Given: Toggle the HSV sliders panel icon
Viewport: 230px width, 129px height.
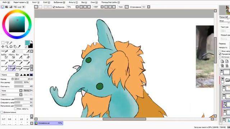Looking at the screenshot, I should pyautogui.click(x=11, y=7).
